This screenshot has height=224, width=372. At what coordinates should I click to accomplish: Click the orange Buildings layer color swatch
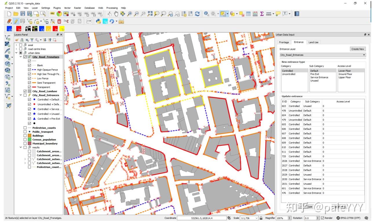click(29, 136)
